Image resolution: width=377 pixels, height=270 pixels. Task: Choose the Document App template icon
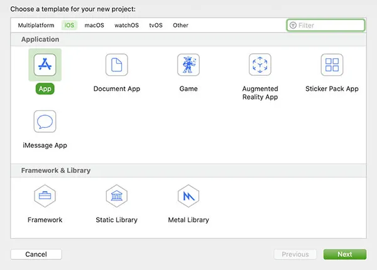click(116, 65)
